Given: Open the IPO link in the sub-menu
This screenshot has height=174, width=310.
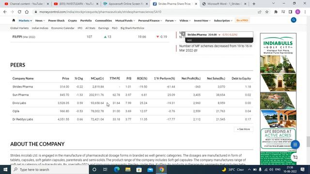Looking at the screenshot, I should point(80,28).
